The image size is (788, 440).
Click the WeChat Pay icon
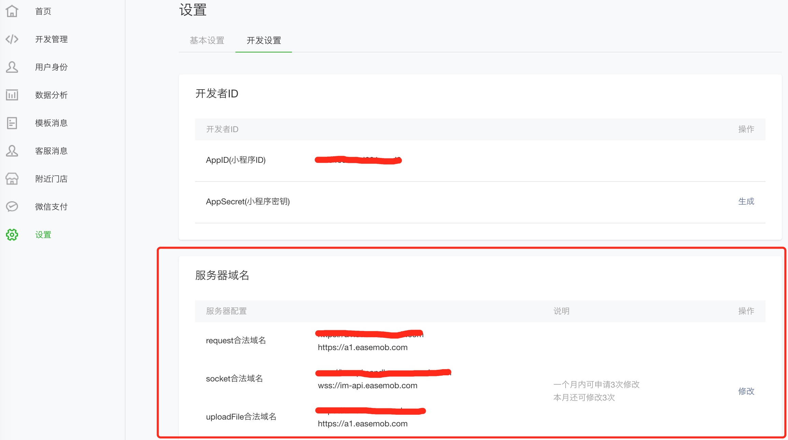(x=12, y=207)
